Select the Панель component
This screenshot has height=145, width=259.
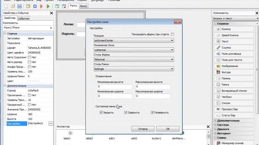[x=234, y=79]
